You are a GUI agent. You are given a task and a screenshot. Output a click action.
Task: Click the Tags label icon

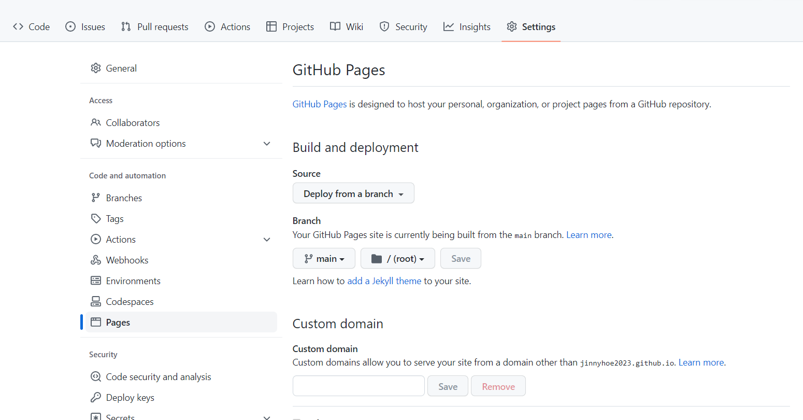96,218
